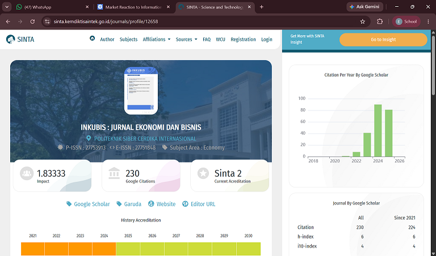
Task: Click the location pin icon beside affiliation
Action: point(89,138)
